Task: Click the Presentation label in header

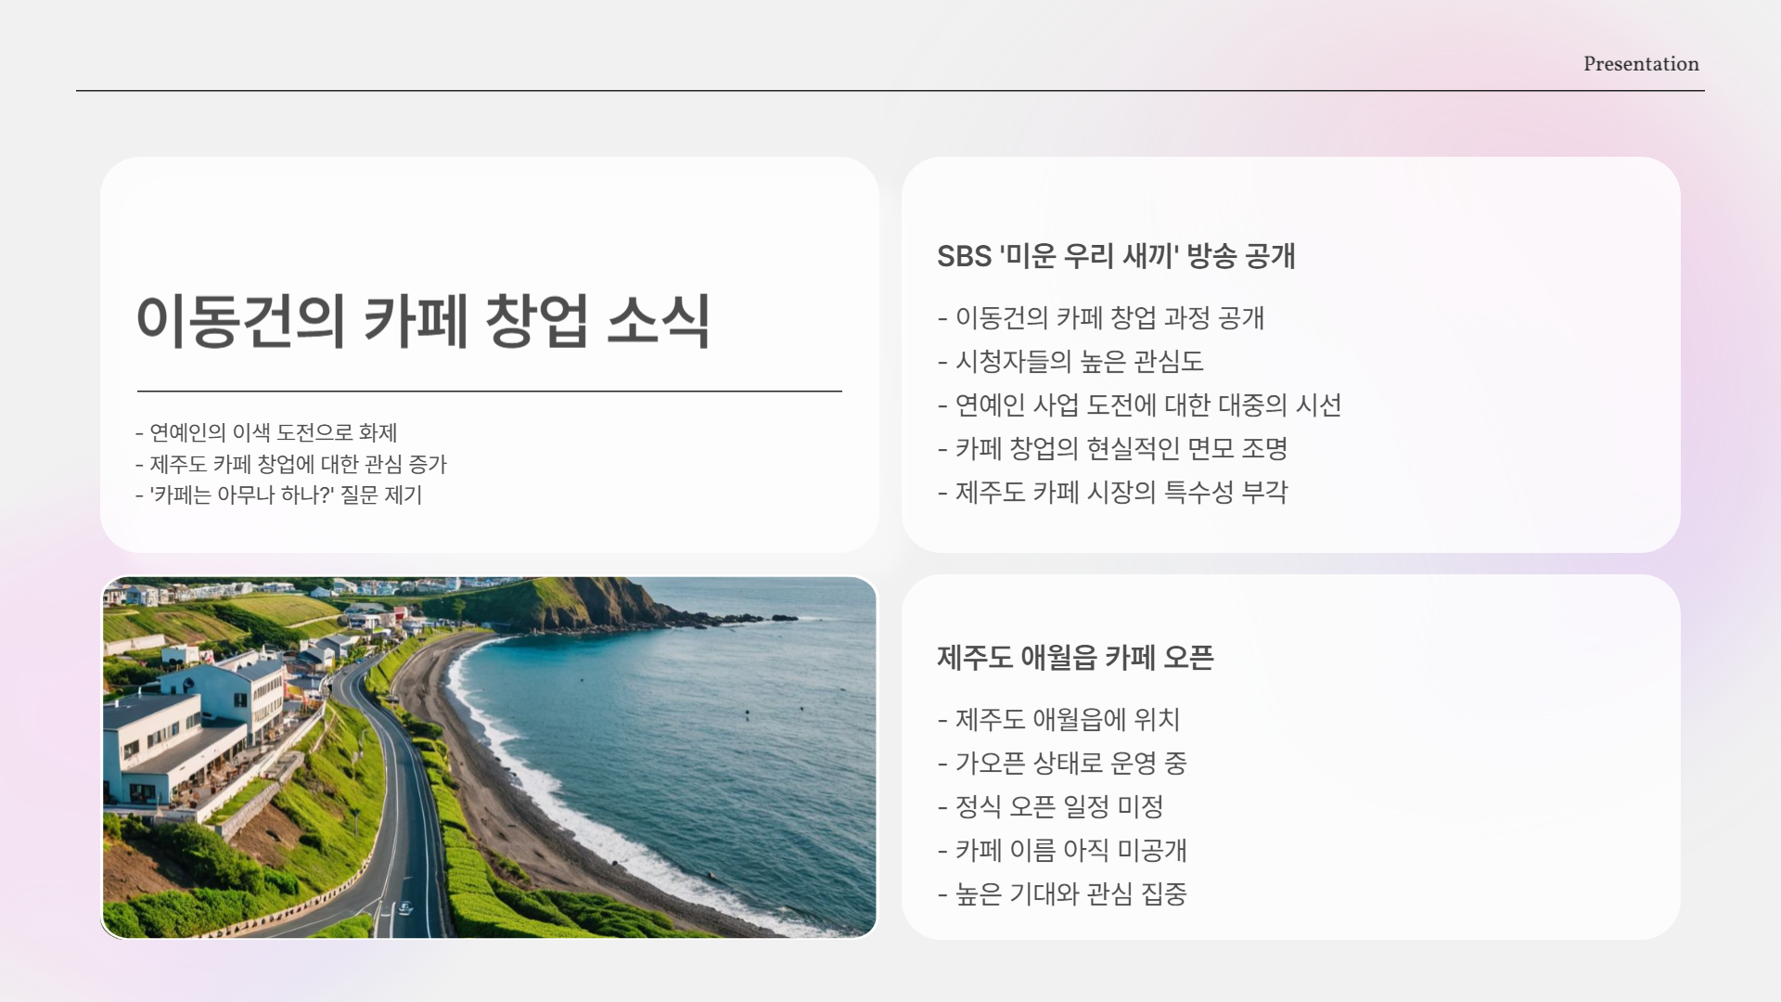Action: [x=1640, y=64]
